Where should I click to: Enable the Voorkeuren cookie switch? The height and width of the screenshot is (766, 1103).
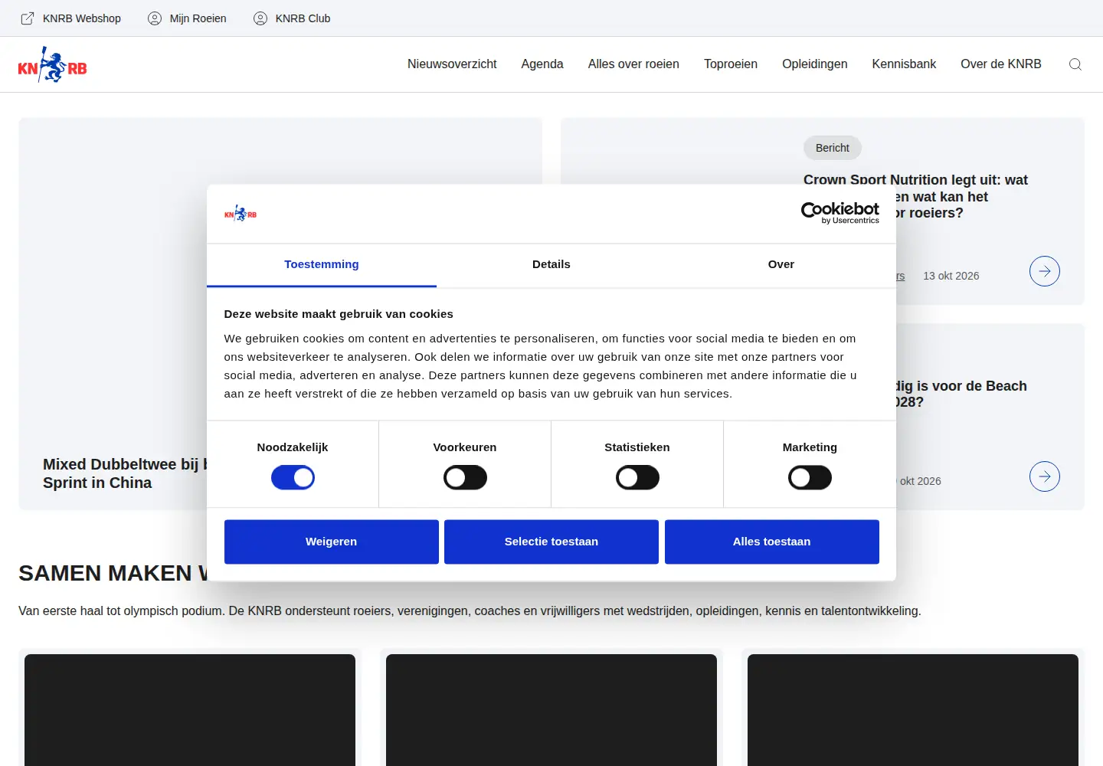(x=465, y=478)
